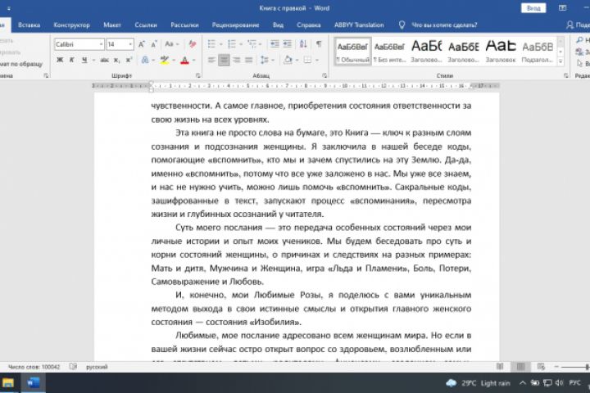Open the font size 14 dropdown

[x=130, y=44]
